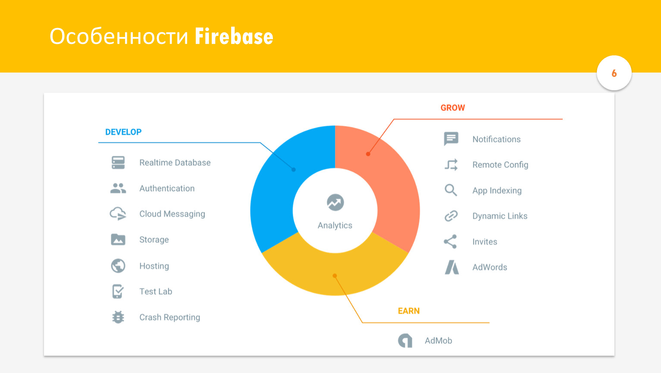This screenshot has height=373, width=661.
Task: Click the Authentication people icon
Action: click(118, 188)
